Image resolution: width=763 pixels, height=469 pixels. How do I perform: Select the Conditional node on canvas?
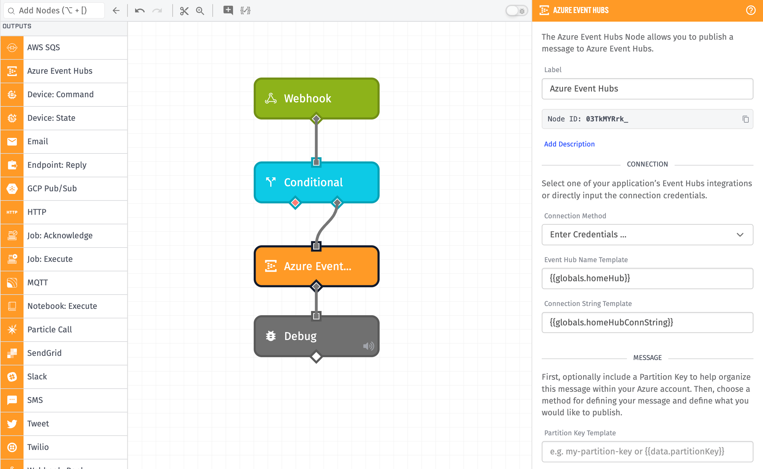pyautogui.click(x=316, y=182)
